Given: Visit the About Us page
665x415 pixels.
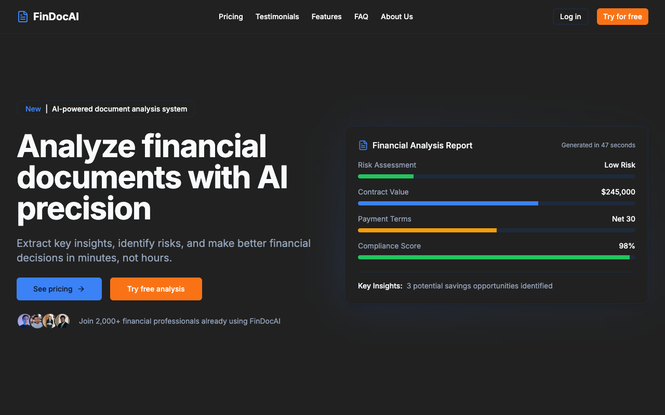Looking at the screenshot, I should coord(396,17).
